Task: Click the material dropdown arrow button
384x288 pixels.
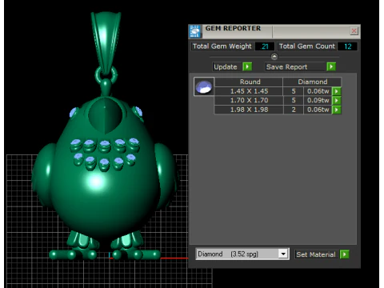Action: (283, 254)
